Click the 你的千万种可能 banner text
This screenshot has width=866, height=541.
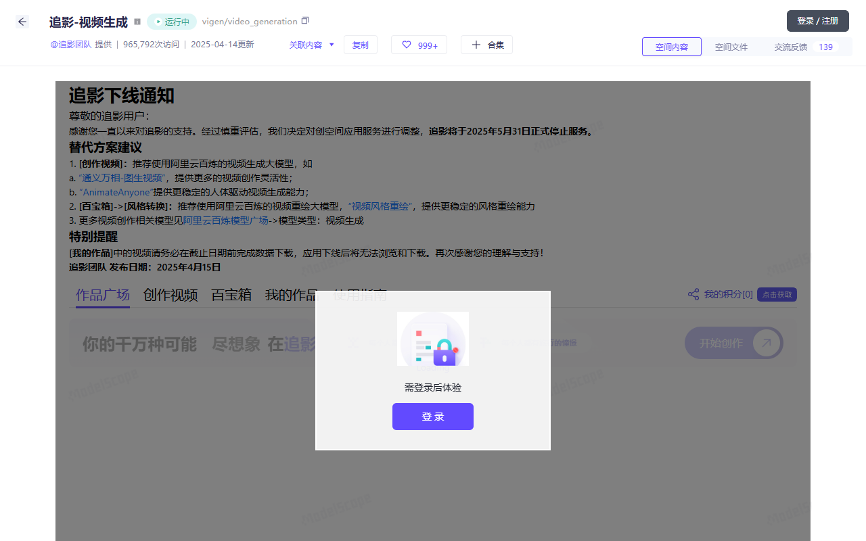pyautogui.click(x=139, y=344)
